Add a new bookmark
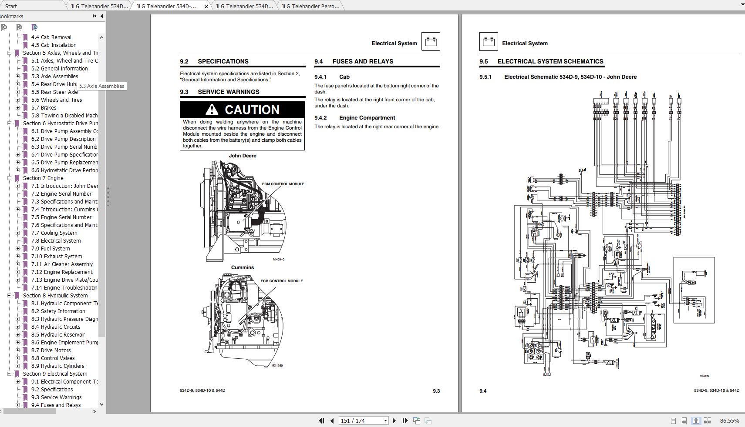 [x=20, y=27]
